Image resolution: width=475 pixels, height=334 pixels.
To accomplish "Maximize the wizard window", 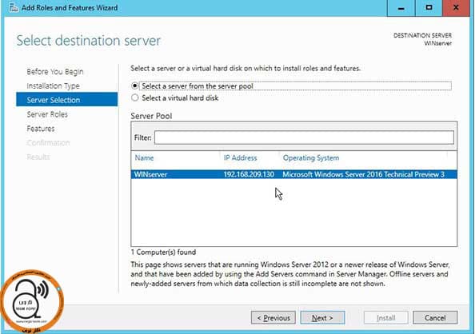I will click(x=429, y=8).
